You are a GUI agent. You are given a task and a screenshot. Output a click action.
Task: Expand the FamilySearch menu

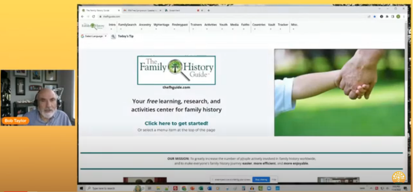(127, 25)
